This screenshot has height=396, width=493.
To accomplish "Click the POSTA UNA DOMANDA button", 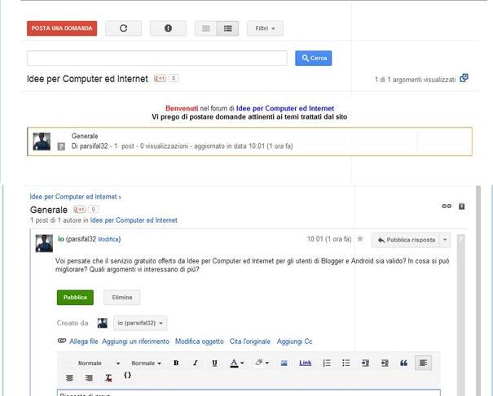I will point(62,28).
